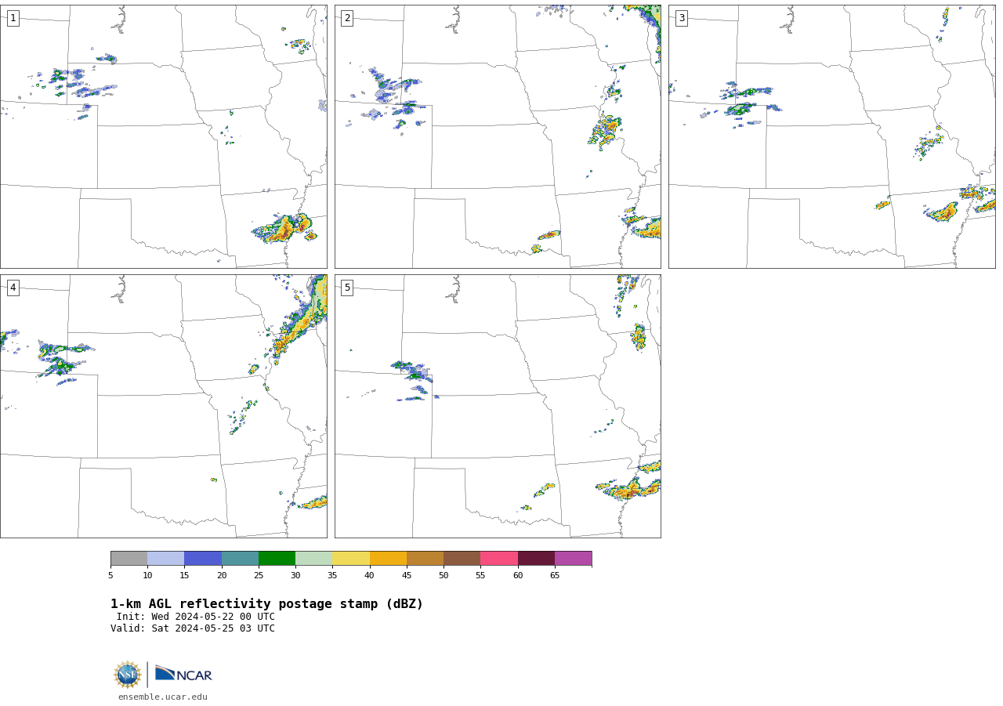The image size is (1003, 706).
Task: Click the panel number label '3'
Action: [681, 18]
